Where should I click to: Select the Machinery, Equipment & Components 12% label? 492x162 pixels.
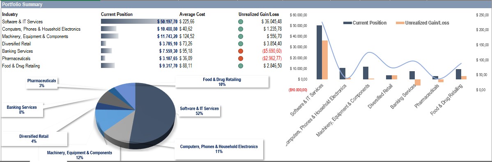coord(79,155)
